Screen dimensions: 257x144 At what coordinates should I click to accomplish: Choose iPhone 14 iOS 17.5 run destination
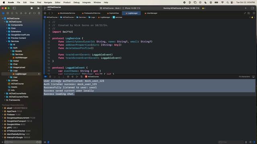[131, 8]
